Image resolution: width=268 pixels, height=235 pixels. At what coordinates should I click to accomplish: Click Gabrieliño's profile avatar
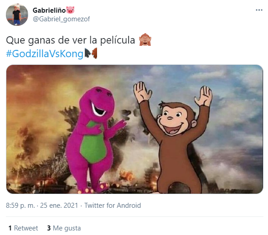(x=17, y=15)
